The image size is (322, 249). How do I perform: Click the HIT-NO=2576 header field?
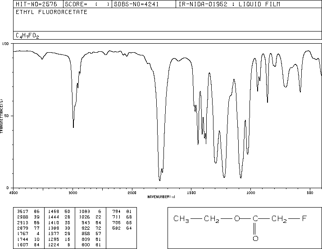click(x=36, y=4)
